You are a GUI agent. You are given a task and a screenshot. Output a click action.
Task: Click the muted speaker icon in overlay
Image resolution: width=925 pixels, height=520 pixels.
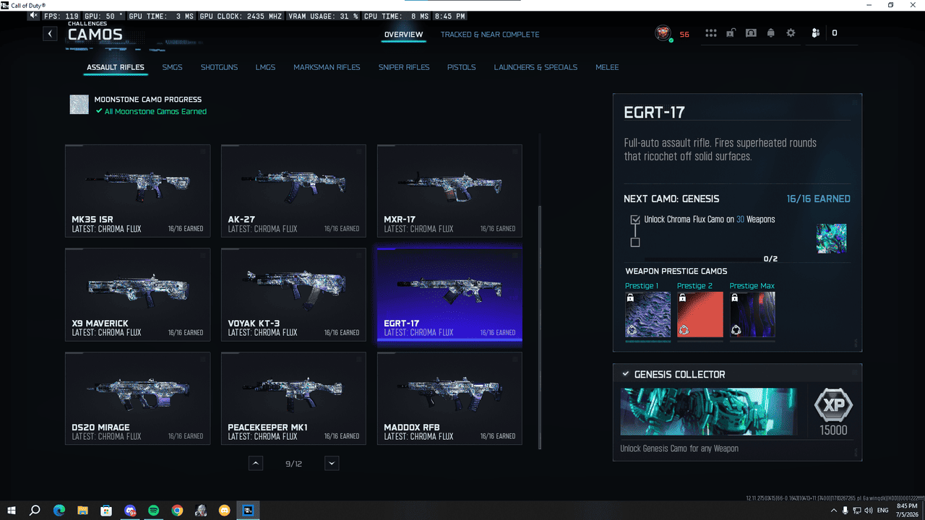[34, 16]
